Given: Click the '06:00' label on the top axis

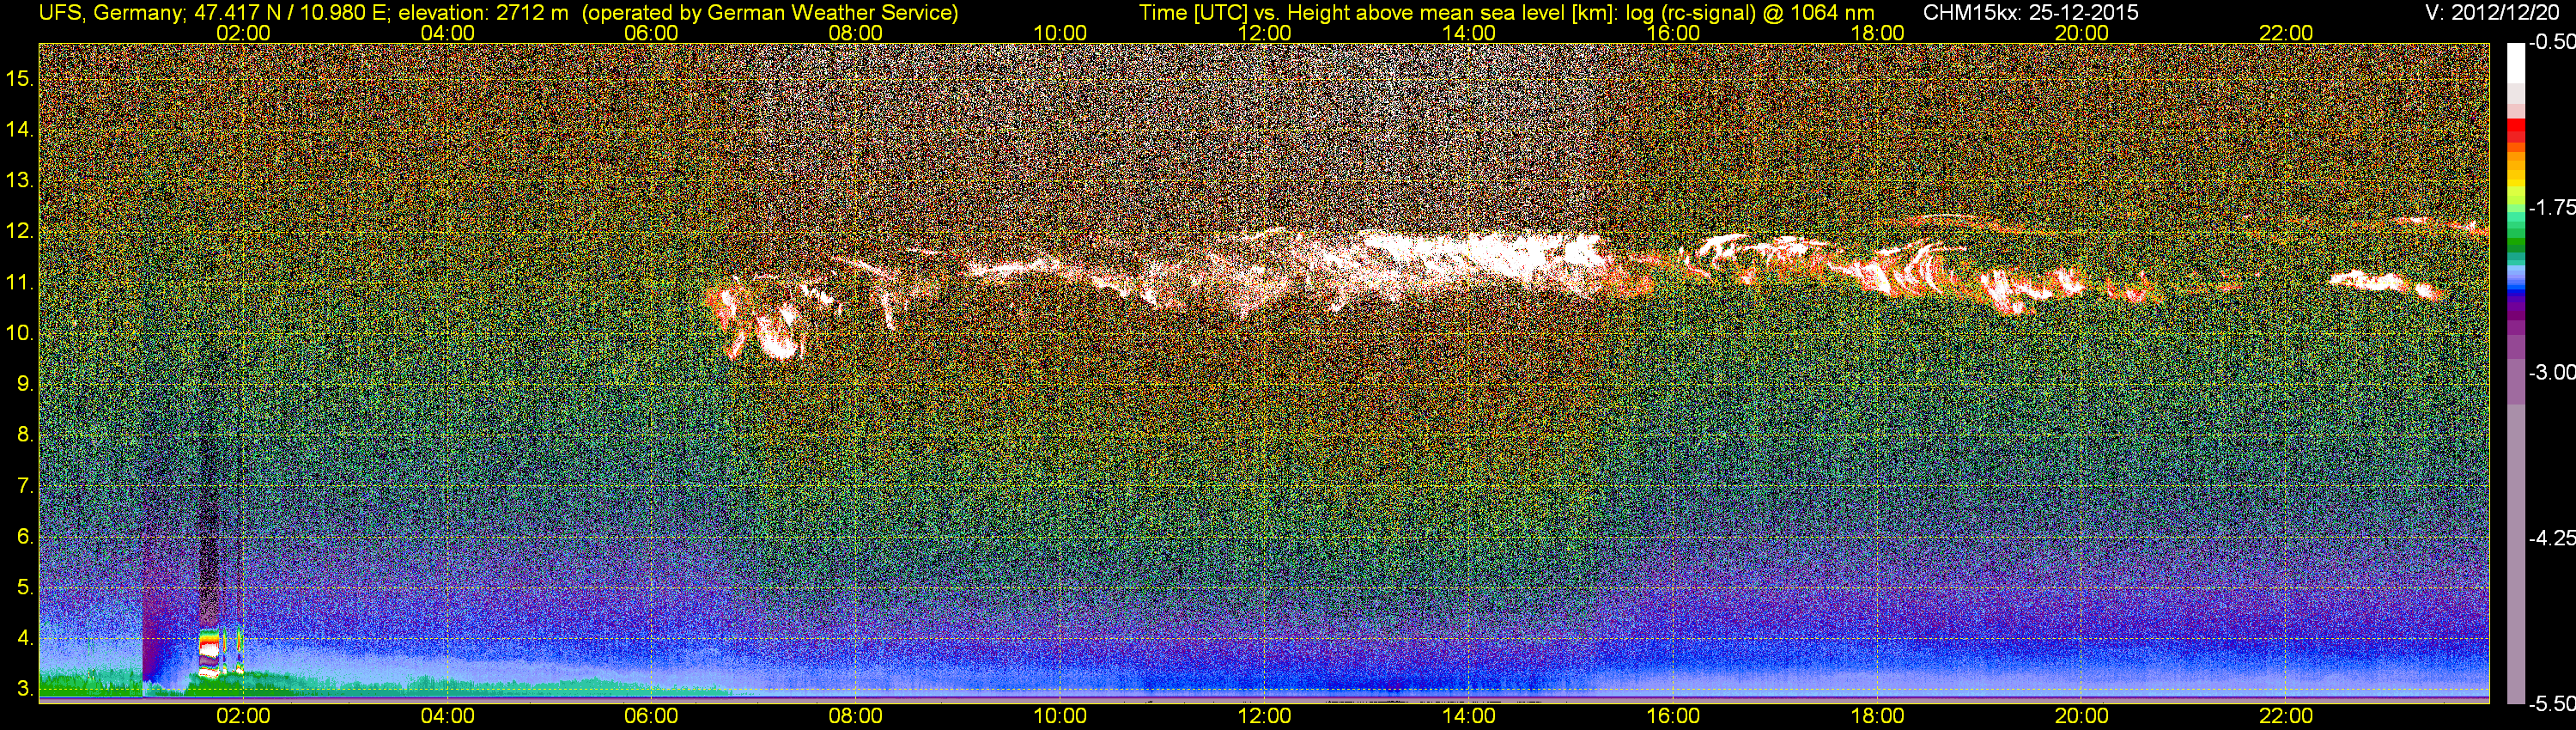Looking at the screenshot, I should (x=651, y=33).
